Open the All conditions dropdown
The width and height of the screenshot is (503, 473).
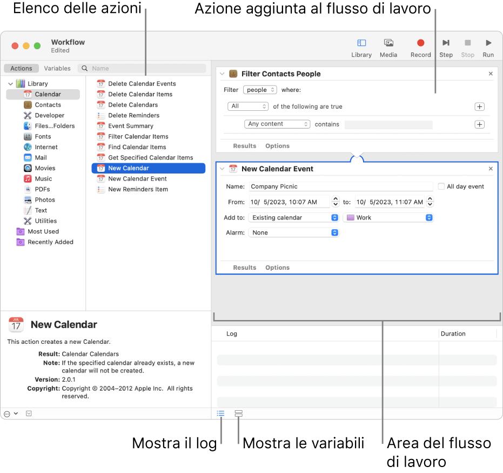(248, 106)
